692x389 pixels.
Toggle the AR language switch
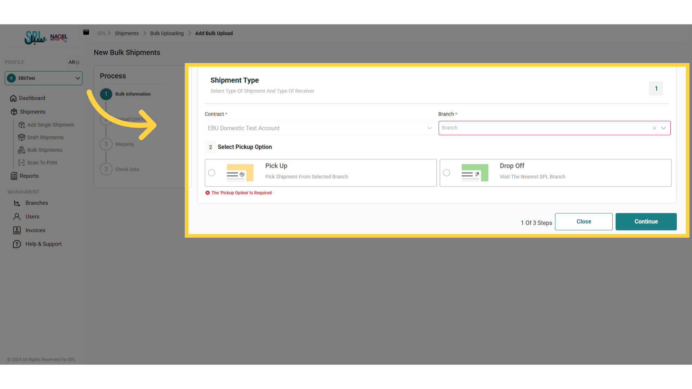click(74, 62)
